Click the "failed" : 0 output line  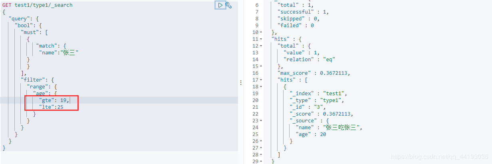coord(296,25)
